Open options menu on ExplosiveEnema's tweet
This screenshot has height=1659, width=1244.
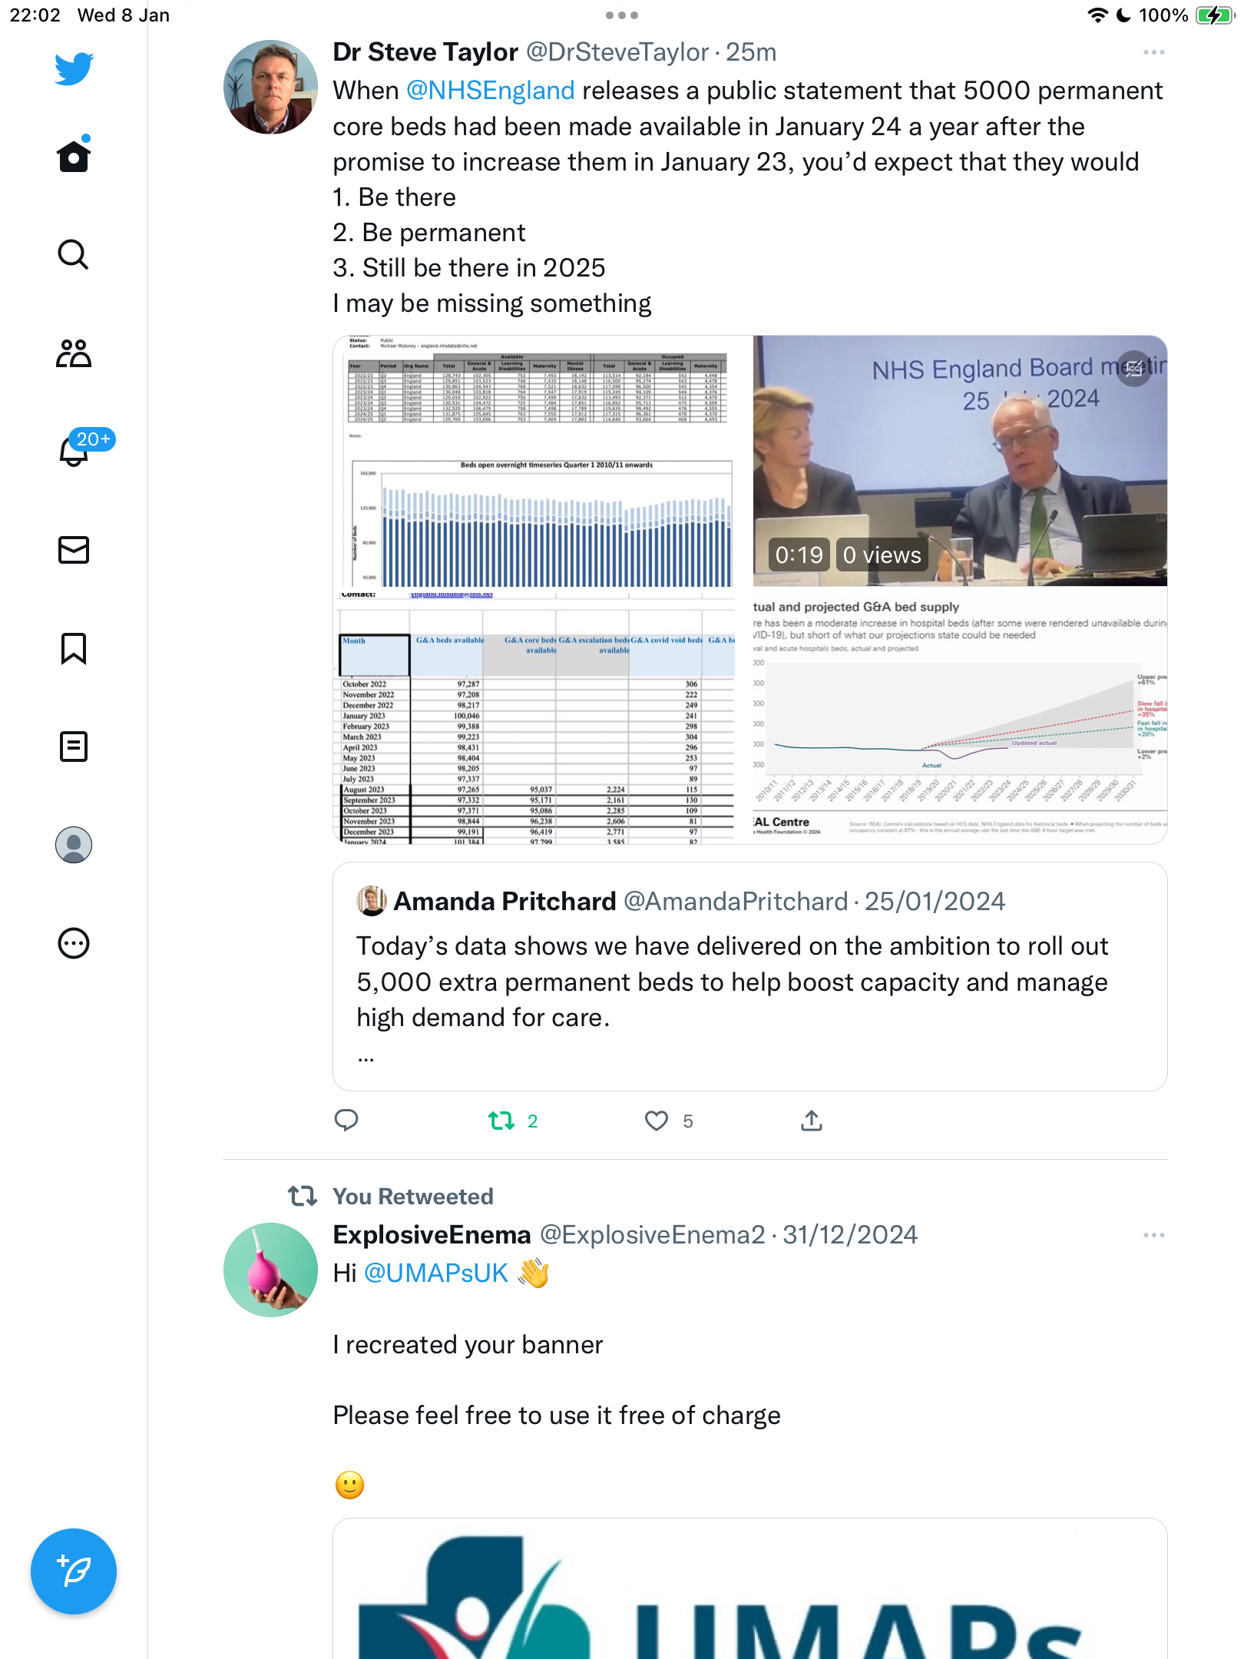coord(1153,1235)
